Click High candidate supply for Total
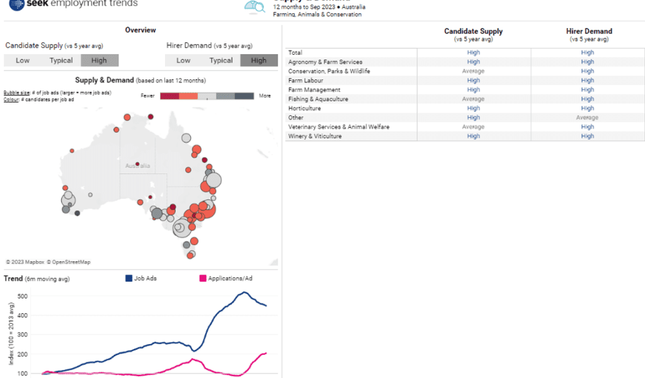Viewport: 645px width, 378px height. [x=474, y=53]
